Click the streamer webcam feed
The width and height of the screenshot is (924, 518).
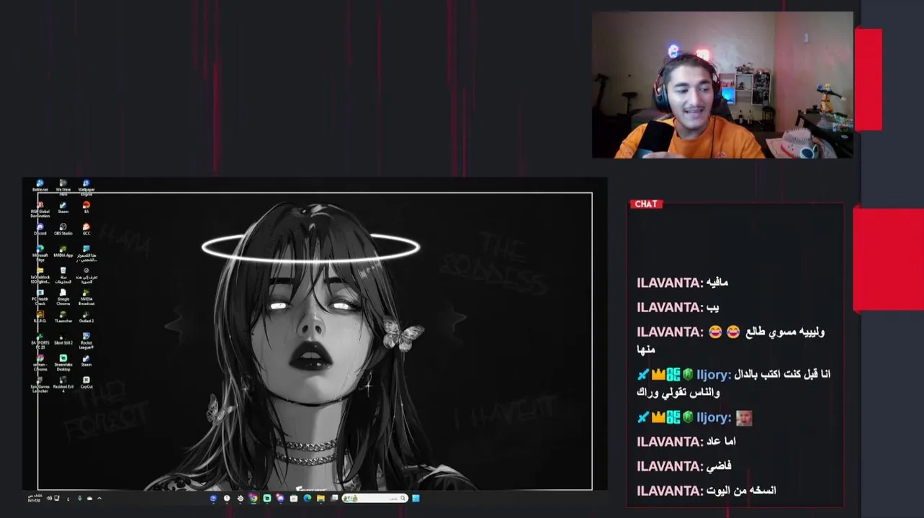722,85
